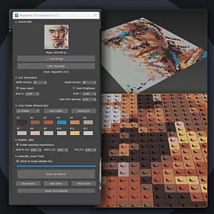
Task: Pick the #4 blue color swatch
Action: pyautogui.click(x=62, y=122)
